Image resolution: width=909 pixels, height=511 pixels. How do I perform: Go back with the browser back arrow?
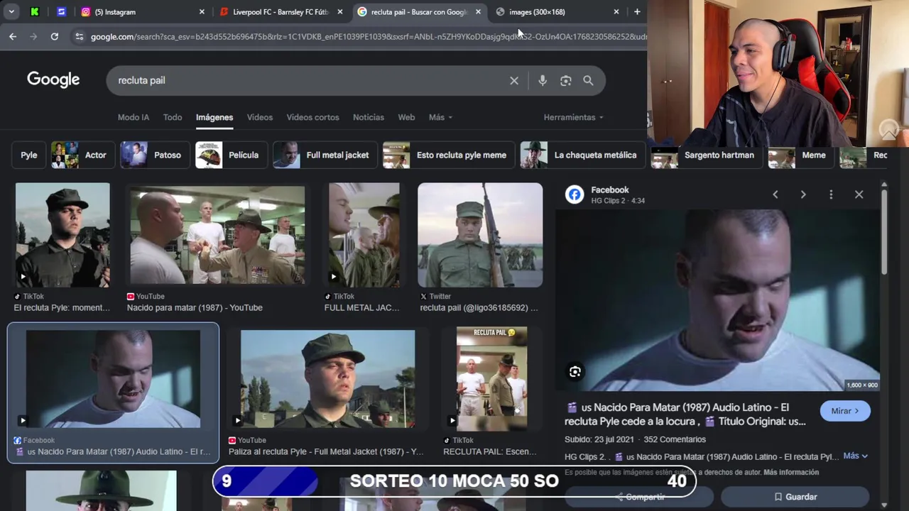13,36
